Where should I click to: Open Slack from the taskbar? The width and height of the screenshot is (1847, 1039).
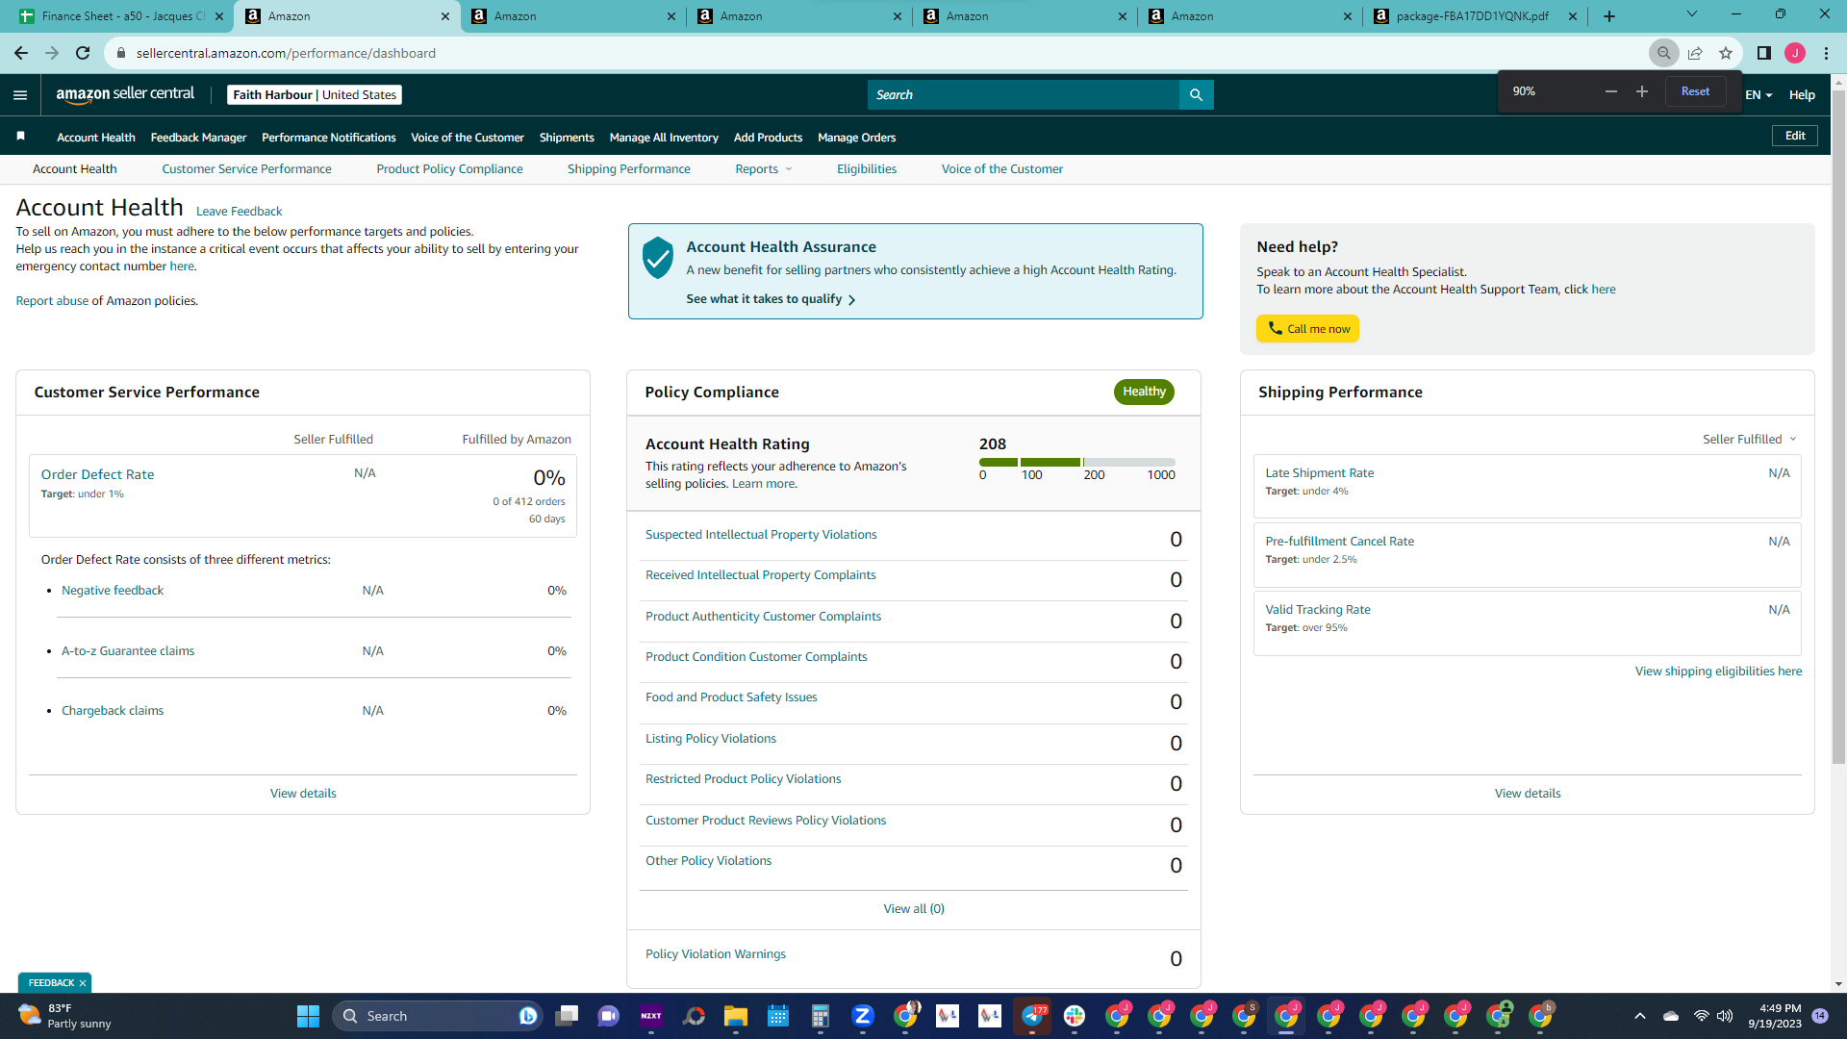[1075, 1016]
